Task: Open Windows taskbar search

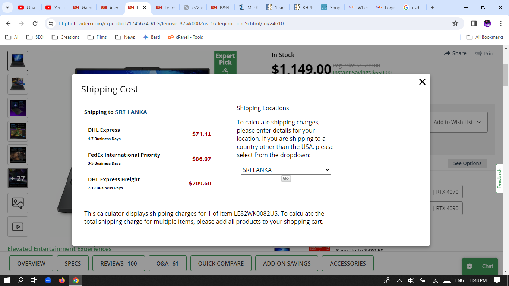Action: point(20,280)
